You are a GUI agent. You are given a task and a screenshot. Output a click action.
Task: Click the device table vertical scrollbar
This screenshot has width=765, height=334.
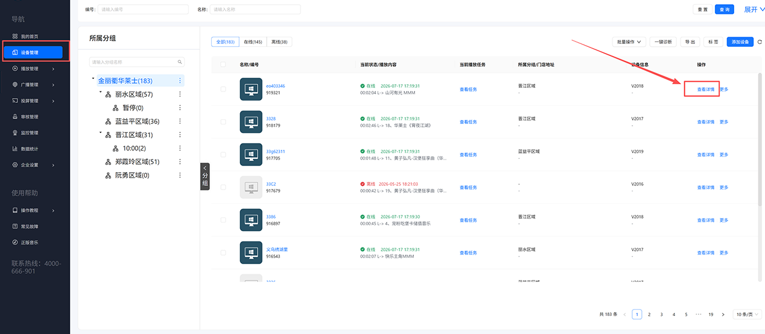click(760, 138)
